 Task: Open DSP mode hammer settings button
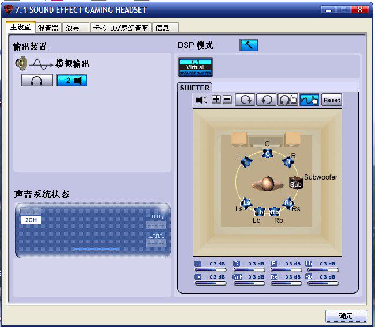pyautogui.click(x=249, y=45)
